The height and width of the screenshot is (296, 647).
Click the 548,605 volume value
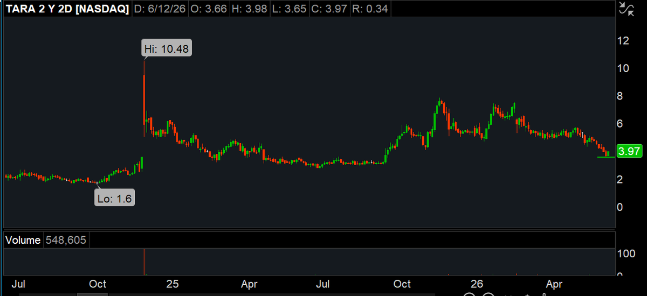click(x=66, y=240)
